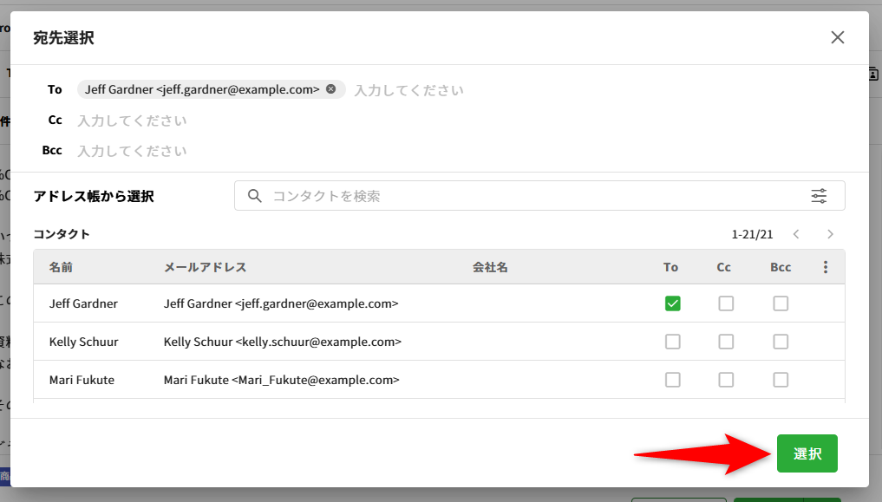Viewport: 882px width, 502px height.
Task: Uncheck To for Jeff Gardner
Action: (x=672, y=303)
